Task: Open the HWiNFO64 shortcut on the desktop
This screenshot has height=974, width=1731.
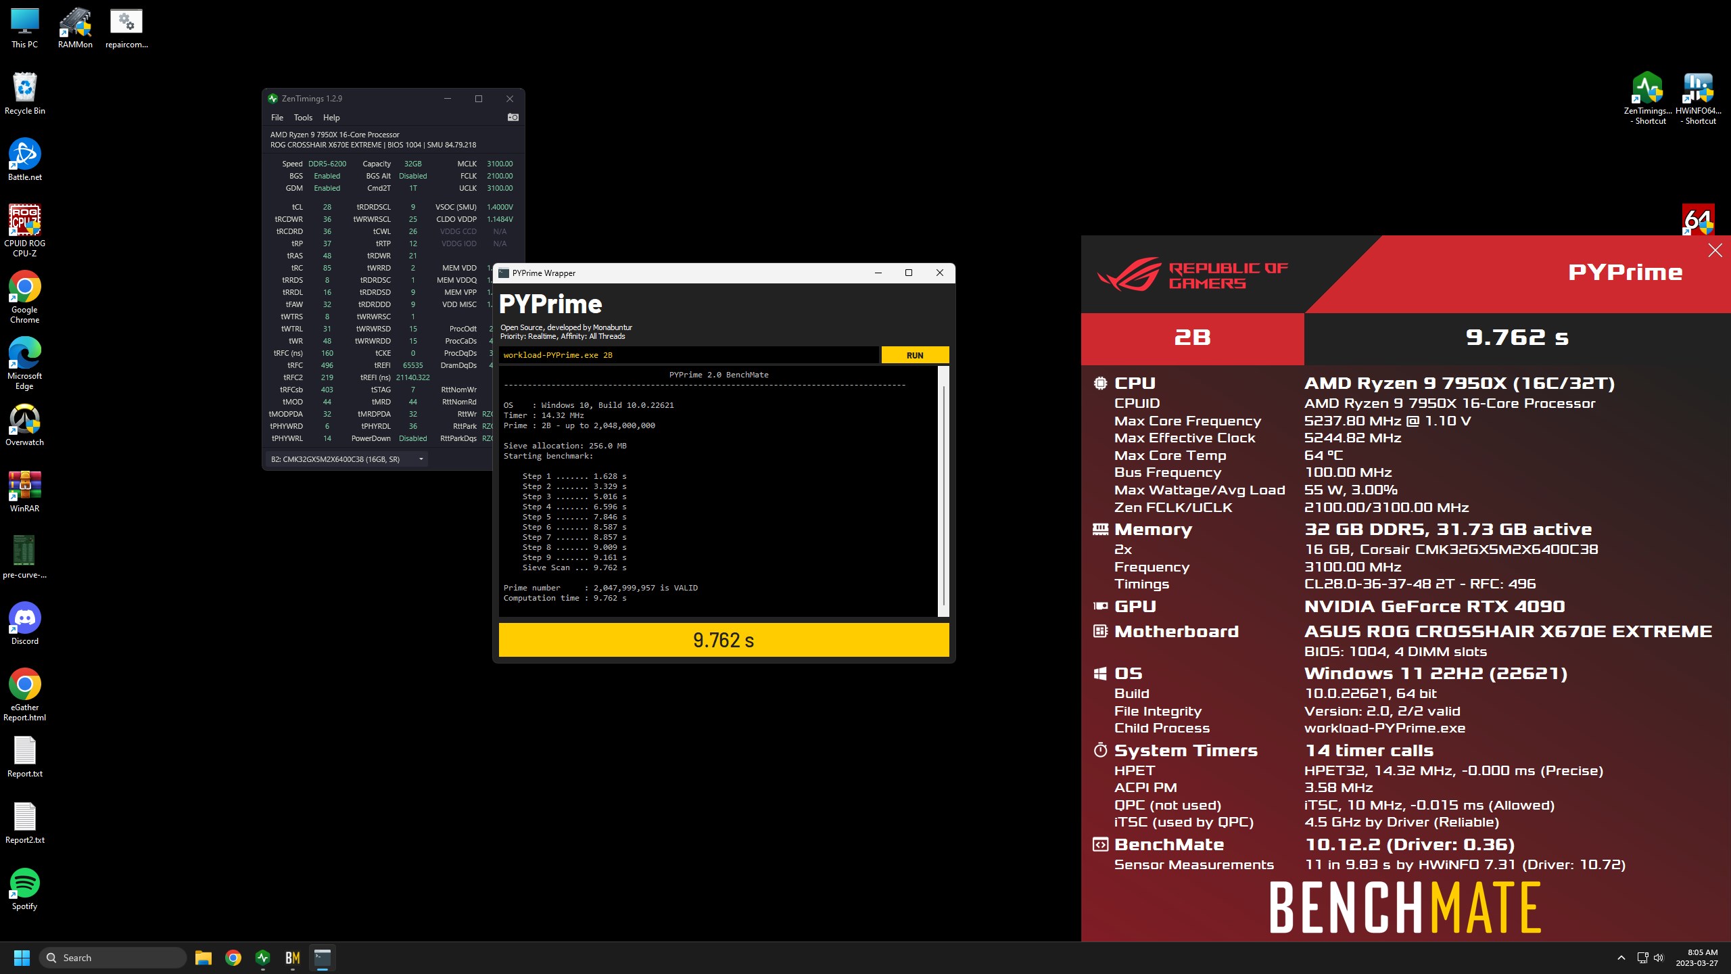Action: (1698, 99)
